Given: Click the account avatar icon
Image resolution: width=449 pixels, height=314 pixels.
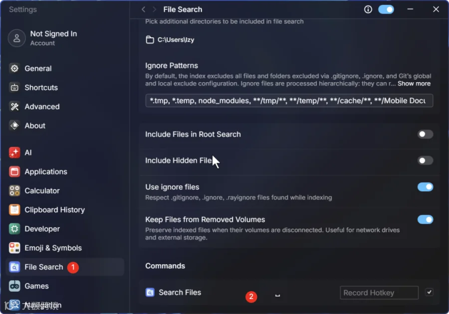Looking at the screenshot, I should point(16,38).
